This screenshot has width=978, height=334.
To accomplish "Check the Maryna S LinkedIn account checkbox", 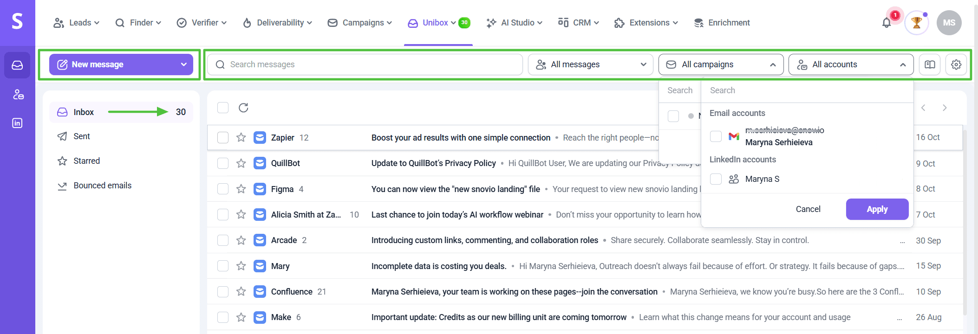I will pyautogui.click(x=716, y=179).
